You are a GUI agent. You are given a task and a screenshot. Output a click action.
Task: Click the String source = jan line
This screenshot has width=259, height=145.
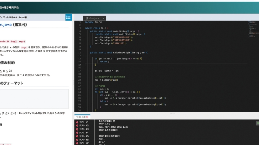tap(107, 71)
